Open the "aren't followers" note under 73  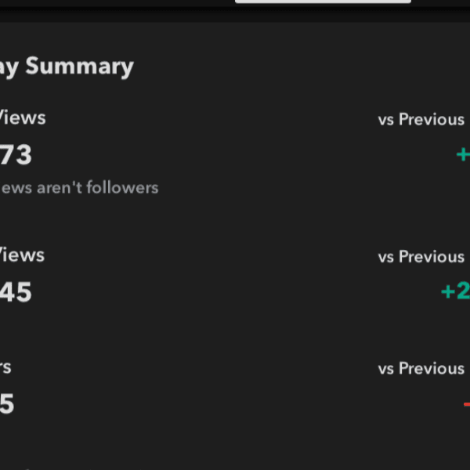[78, 188]
